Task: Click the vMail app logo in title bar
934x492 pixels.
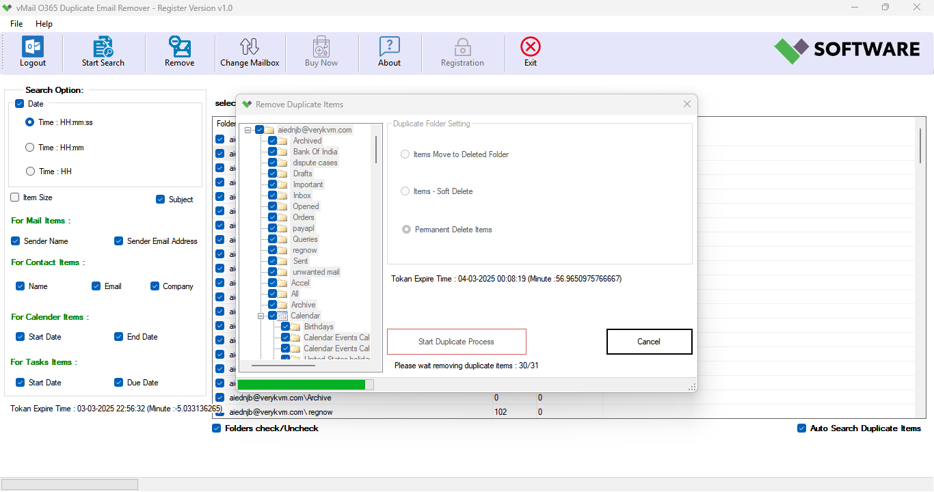Action: pos(8,8)
